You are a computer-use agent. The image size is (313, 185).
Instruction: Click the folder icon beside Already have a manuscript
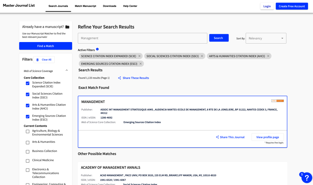[x=67, y=27]
